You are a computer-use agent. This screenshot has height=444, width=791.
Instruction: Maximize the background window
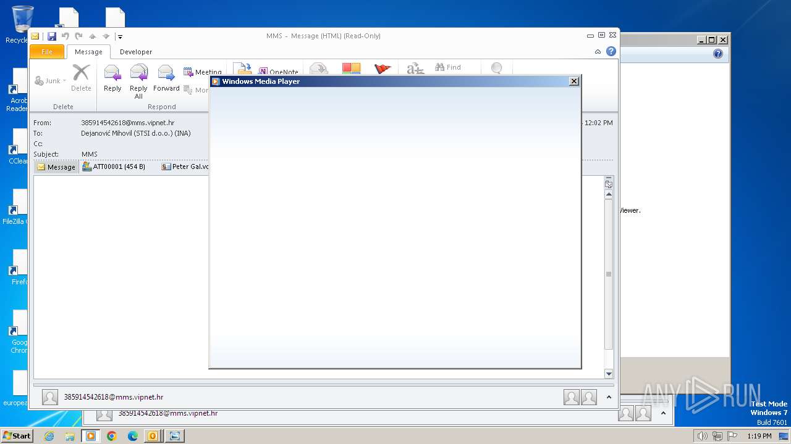pos(712,40)
